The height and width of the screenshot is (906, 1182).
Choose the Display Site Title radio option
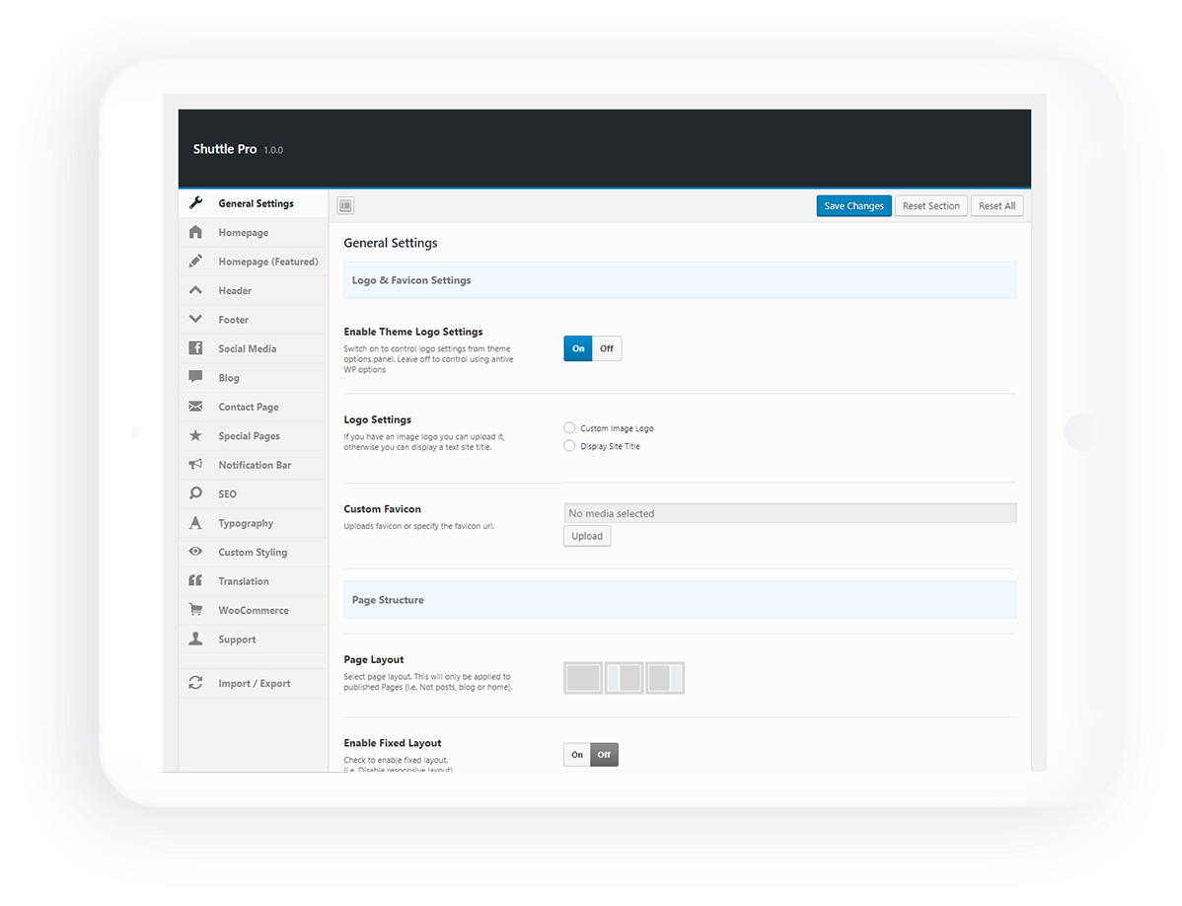[569, 446]
